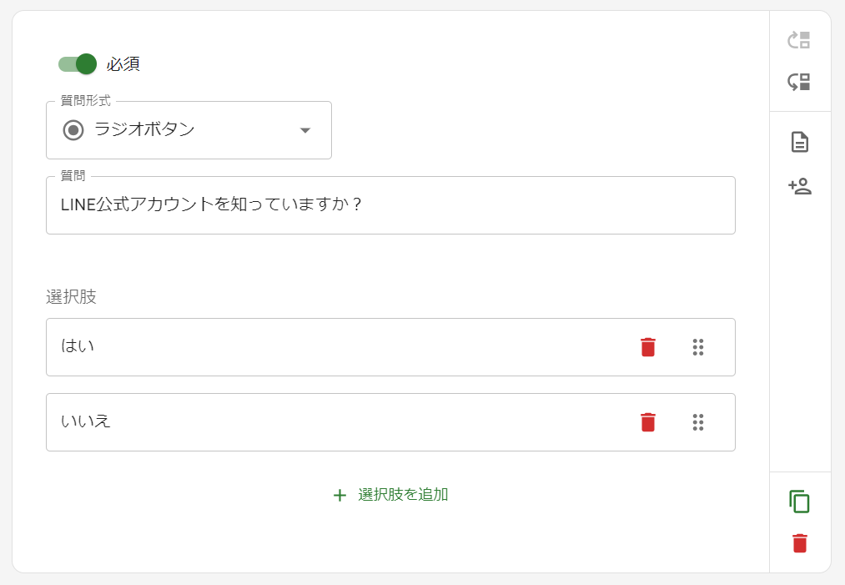The image size is (845, 585).
Task: Delete the "いいえ" choice with its trash icon
Action: 647,422
